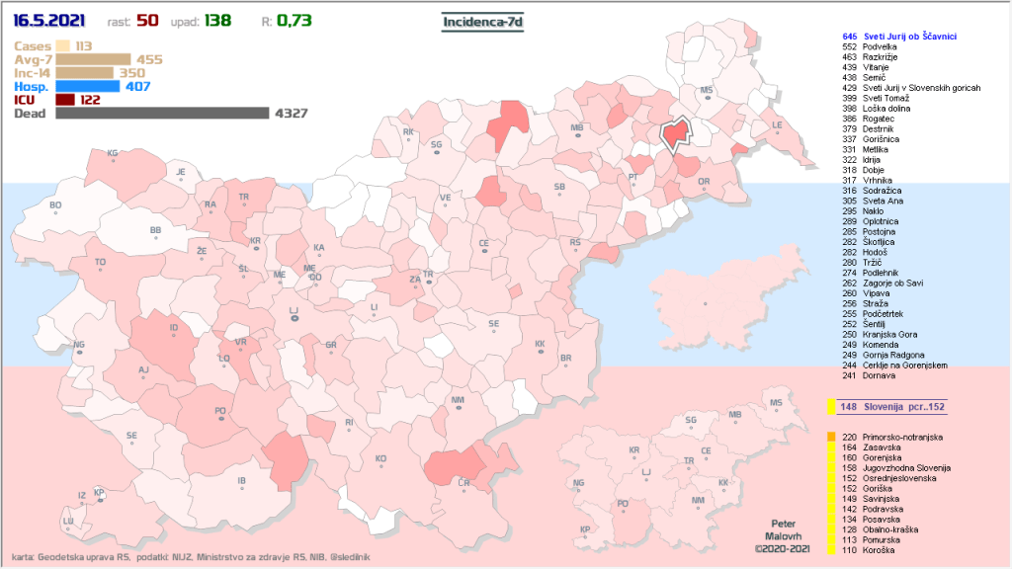Click the Idrija ID map marker
The width and height of the screenshot is (1012, 569).
click(x=175, y=334)
